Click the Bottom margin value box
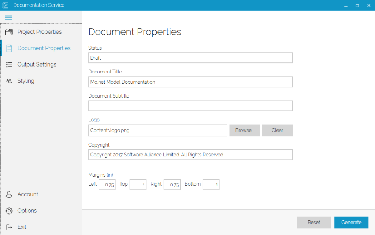 pos(211,185)
